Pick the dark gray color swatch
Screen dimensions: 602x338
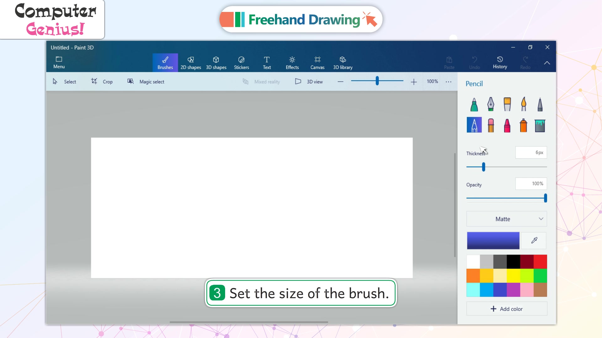pyautogui.click(x=500, y=261)
